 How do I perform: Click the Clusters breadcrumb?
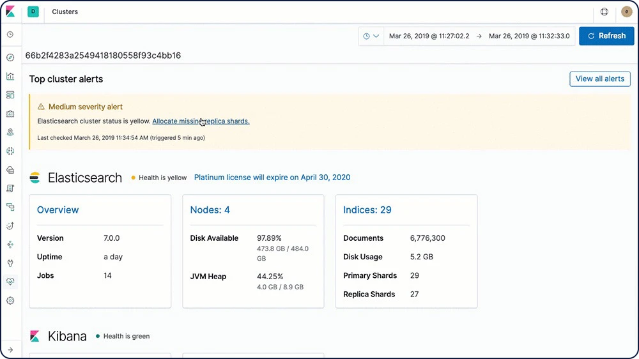pos(65,11)
